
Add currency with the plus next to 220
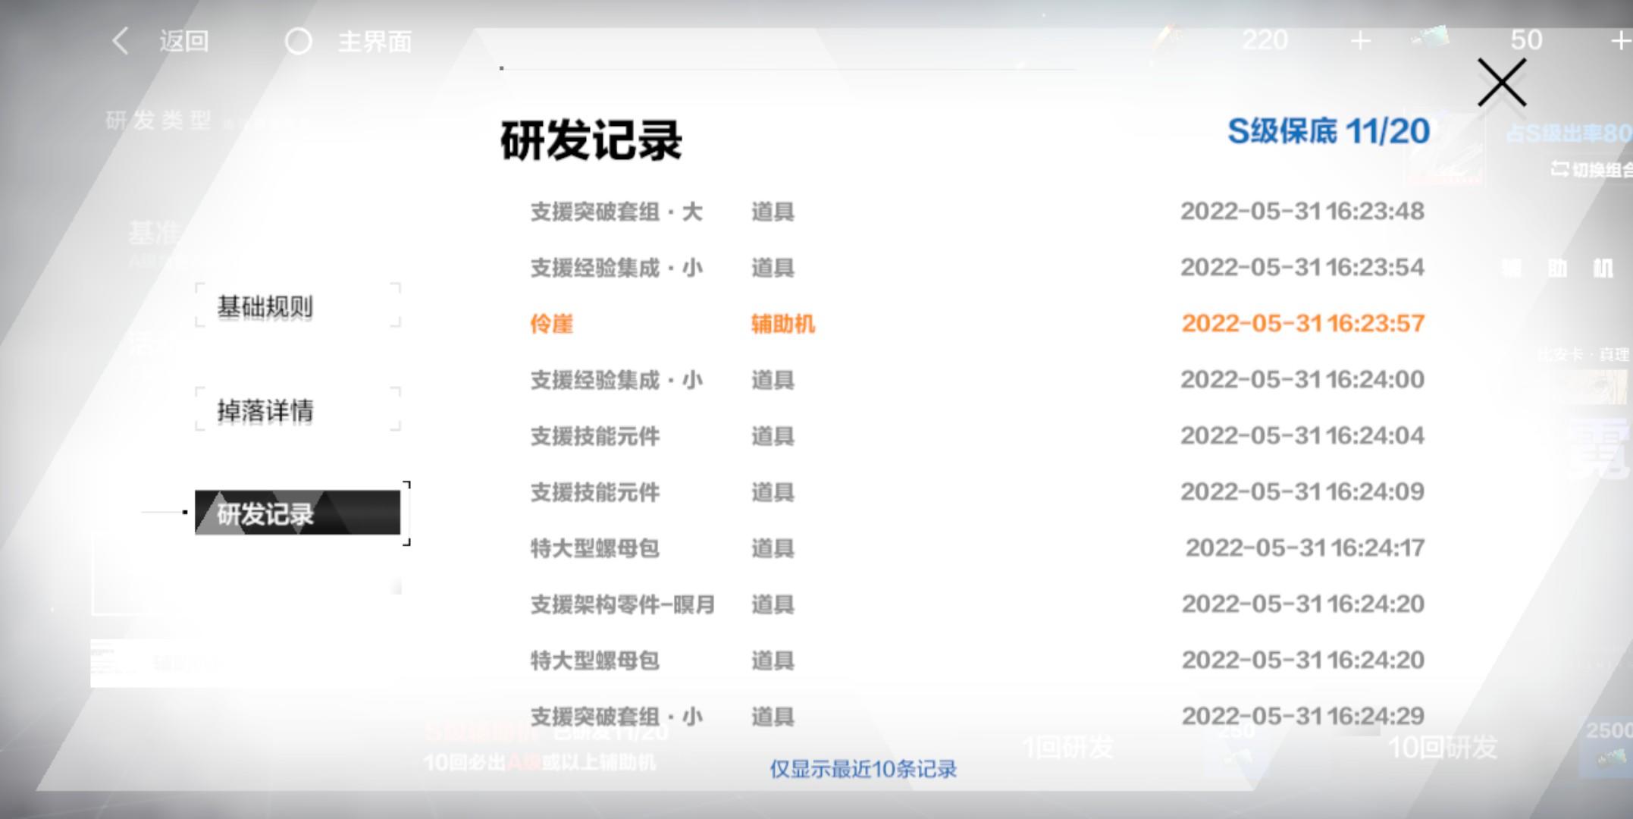1361,40
